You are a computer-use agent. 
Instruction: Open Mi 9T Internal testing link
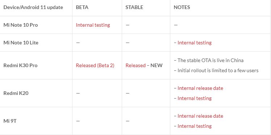[x=195, y=126]
